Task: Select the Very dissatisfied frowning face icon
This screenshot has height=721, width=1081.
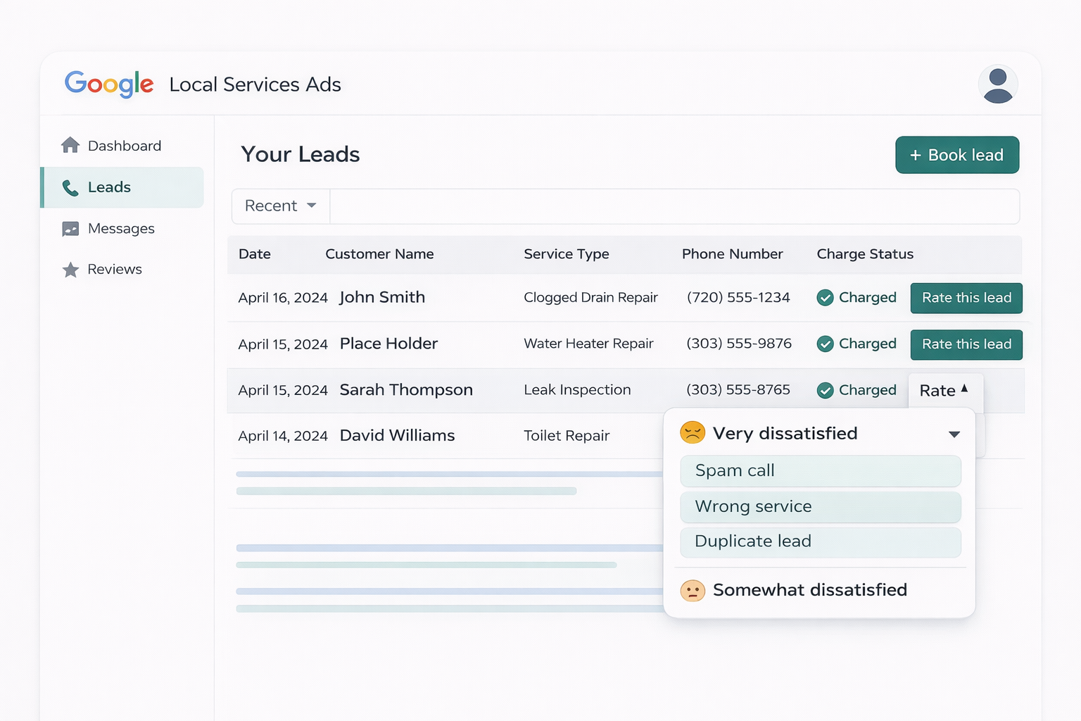Action: pos(693,433)
